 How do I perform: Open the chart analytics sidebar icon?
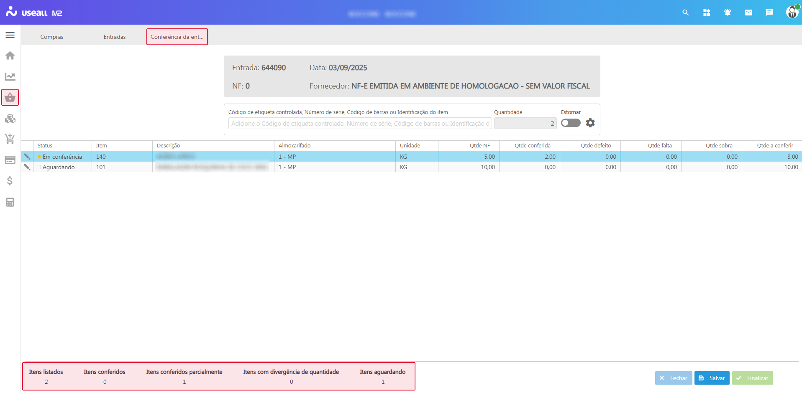[10, 76]
